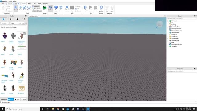This screenshot has height=111, width=197.
Task: Click the Color tool square
Action: (x=72, y=7)
